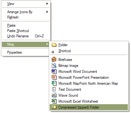Click the Word Document icon
The height and width of the screenshot is (113, 131).
click(x=54, y=71)
